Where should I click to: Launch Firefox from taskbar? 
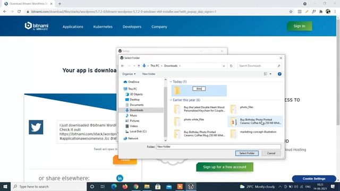point(125,187)
